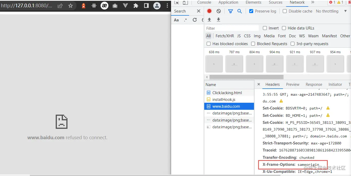The width and height of the screenshot is (351, 176).
Task: Filter requests by CSS
Action: pos(247,36)
